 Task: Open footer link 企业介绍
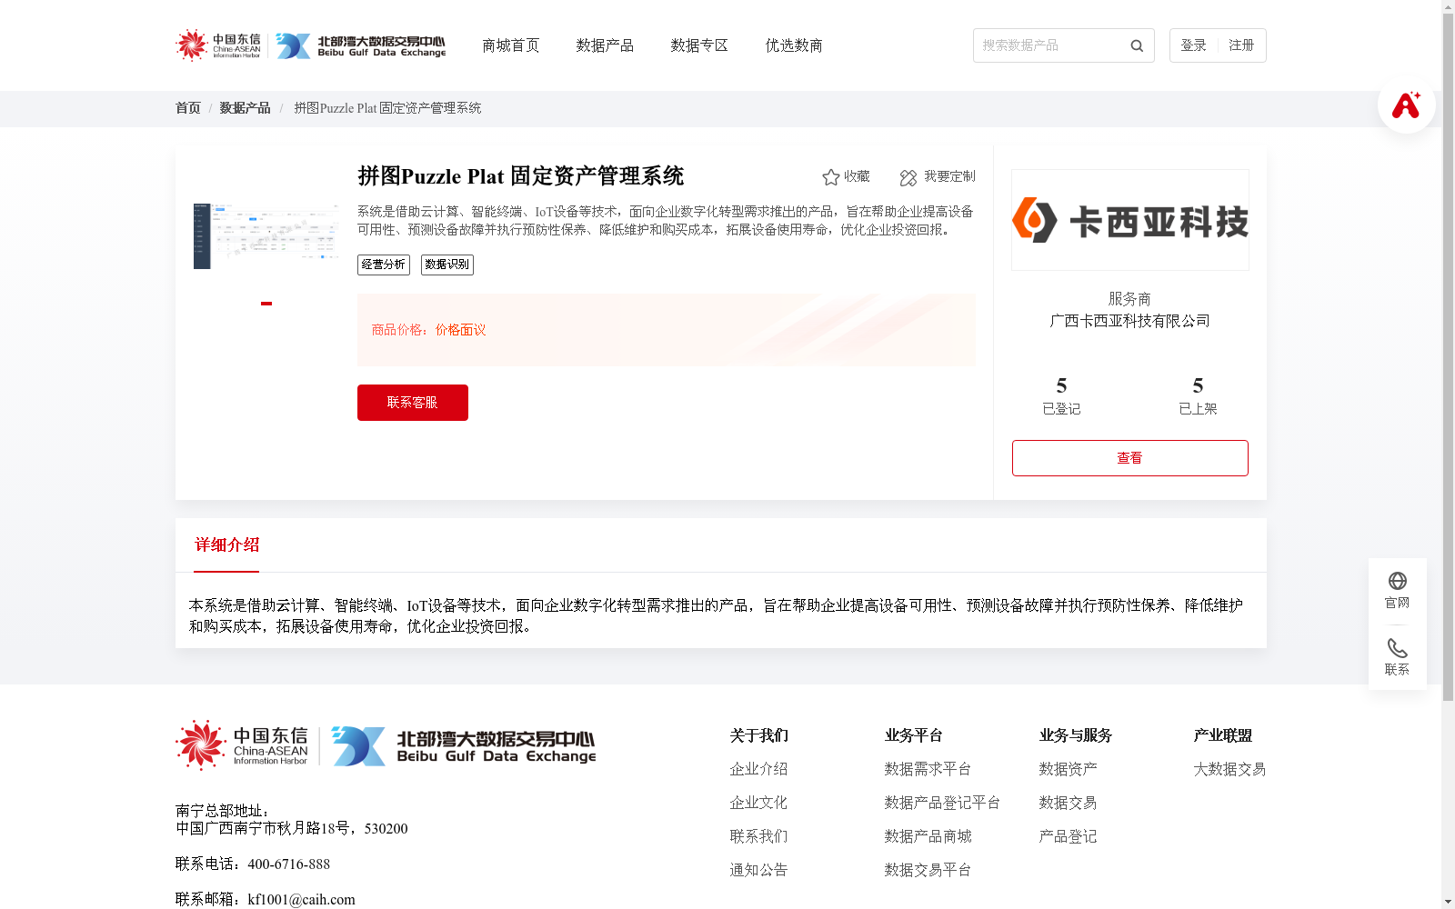(758, 769)
